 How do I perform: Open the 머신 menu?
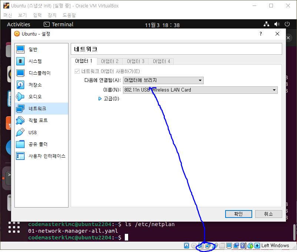pyautogui.click(x=8, y=15)
